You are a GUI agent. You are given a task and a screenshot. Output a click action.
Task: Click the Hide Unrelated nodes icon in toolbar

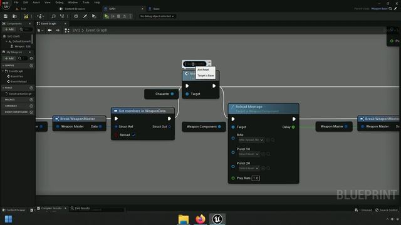(62, 16)
